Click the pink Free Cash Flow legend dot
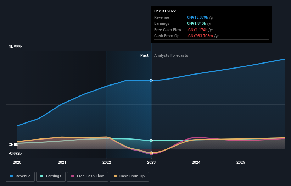The image size is (291, 186). [73, 176]
